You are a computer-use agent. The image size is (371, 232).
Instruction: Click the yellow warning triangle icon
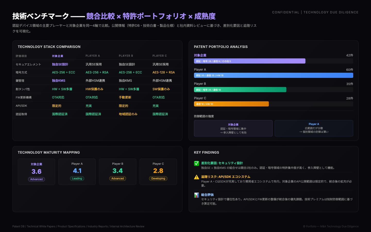coord(196,177)
